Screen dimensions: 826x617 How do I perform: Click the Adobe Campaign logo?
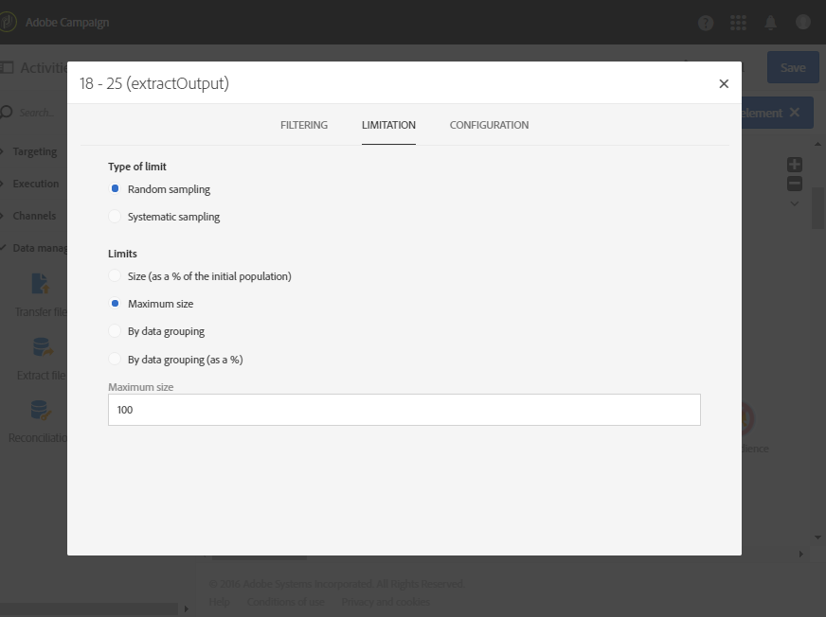coord(8,22)
